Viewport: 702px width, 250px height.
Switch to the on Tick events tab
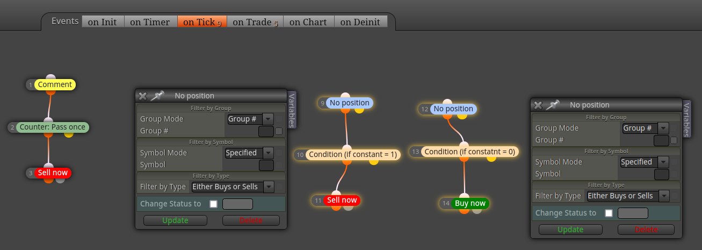tap(202, 22)
